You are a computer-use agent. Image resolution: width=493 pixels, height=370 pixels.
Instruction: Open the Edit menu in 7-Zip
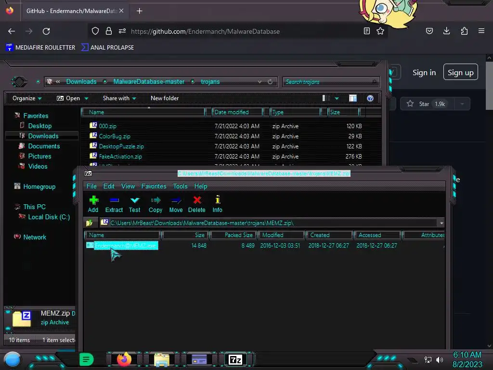click(x=109, y=186)
